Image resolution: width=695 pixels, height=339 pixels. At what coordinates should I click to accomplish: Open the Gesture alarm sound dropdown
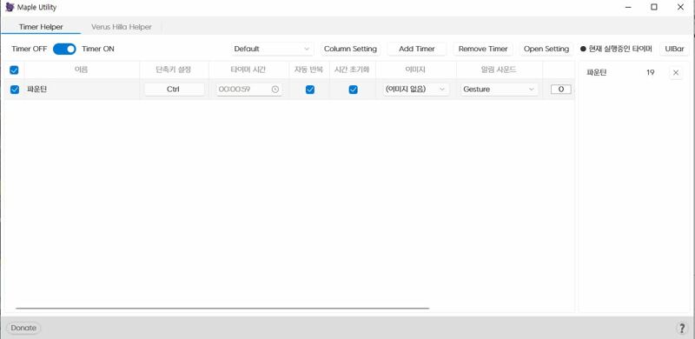(x=499, y=90)
